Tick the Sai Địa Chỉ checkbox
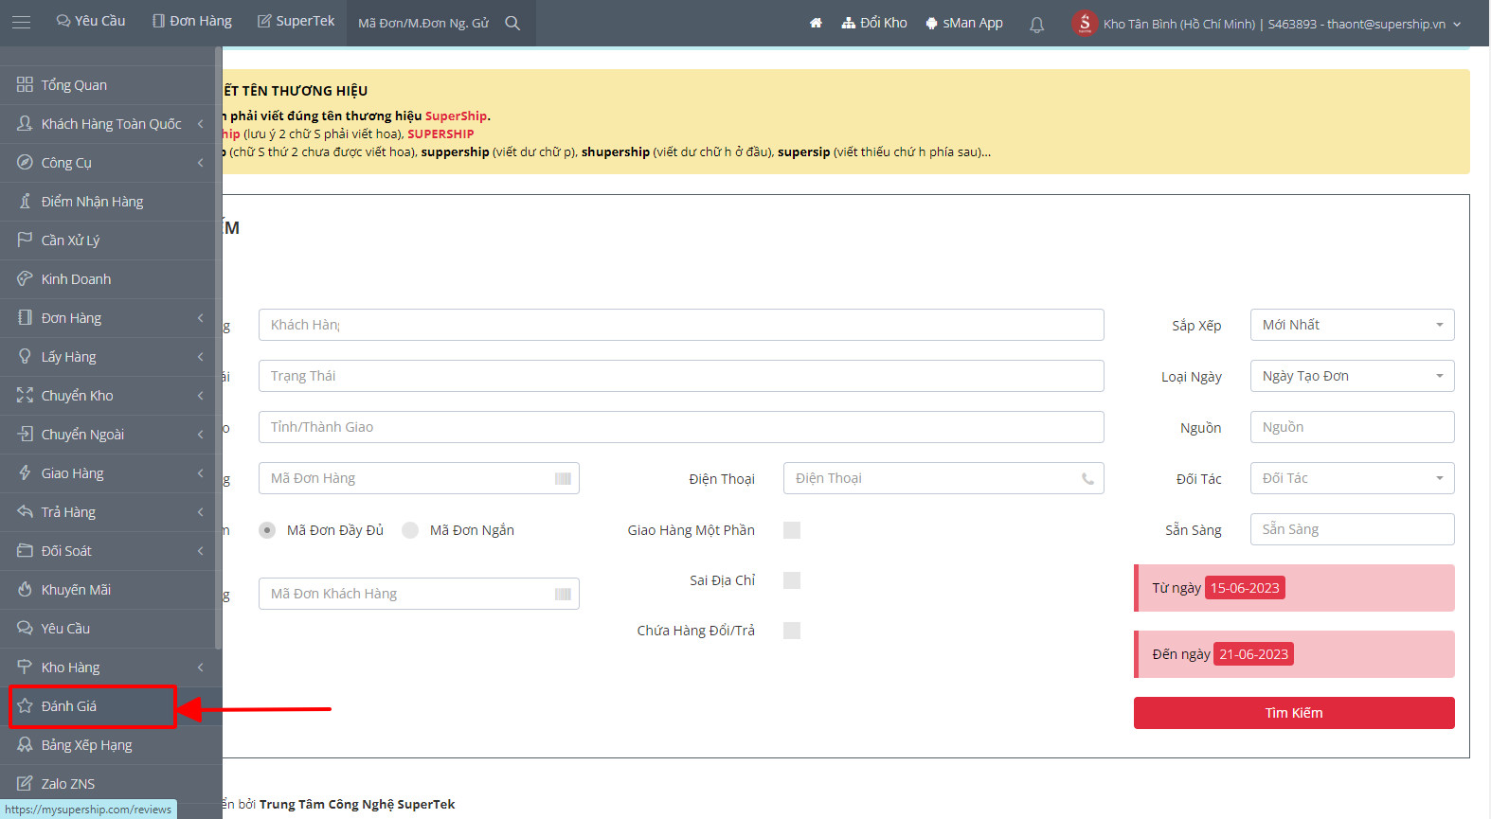 click(x=792, y=580)
